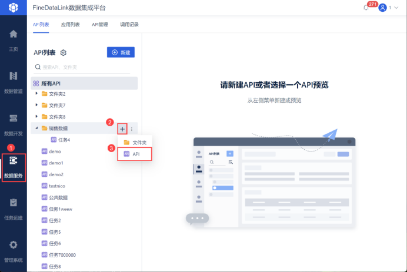Select the 任务2 item
This screenshot has height=272, width=407.
click(55, 220)
